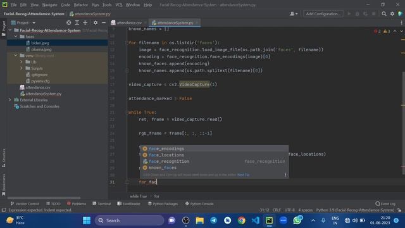405x228 pixels.
Task: Open Python Console tool window
Action: pos(199,204)
